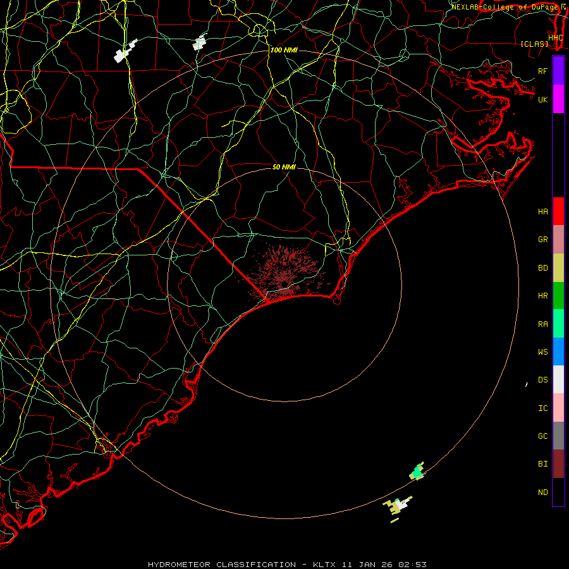The image size is (569, 569).
Task: Click the BD legend label
Action: 542,268
